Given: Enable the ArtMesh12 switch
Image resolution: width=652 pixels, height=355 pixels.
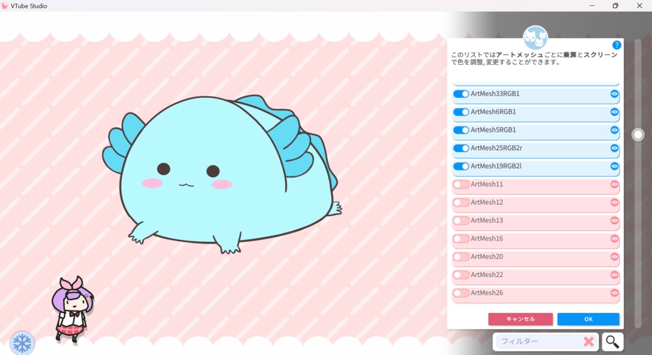Looking at the screenshot, I should point(461,202).
